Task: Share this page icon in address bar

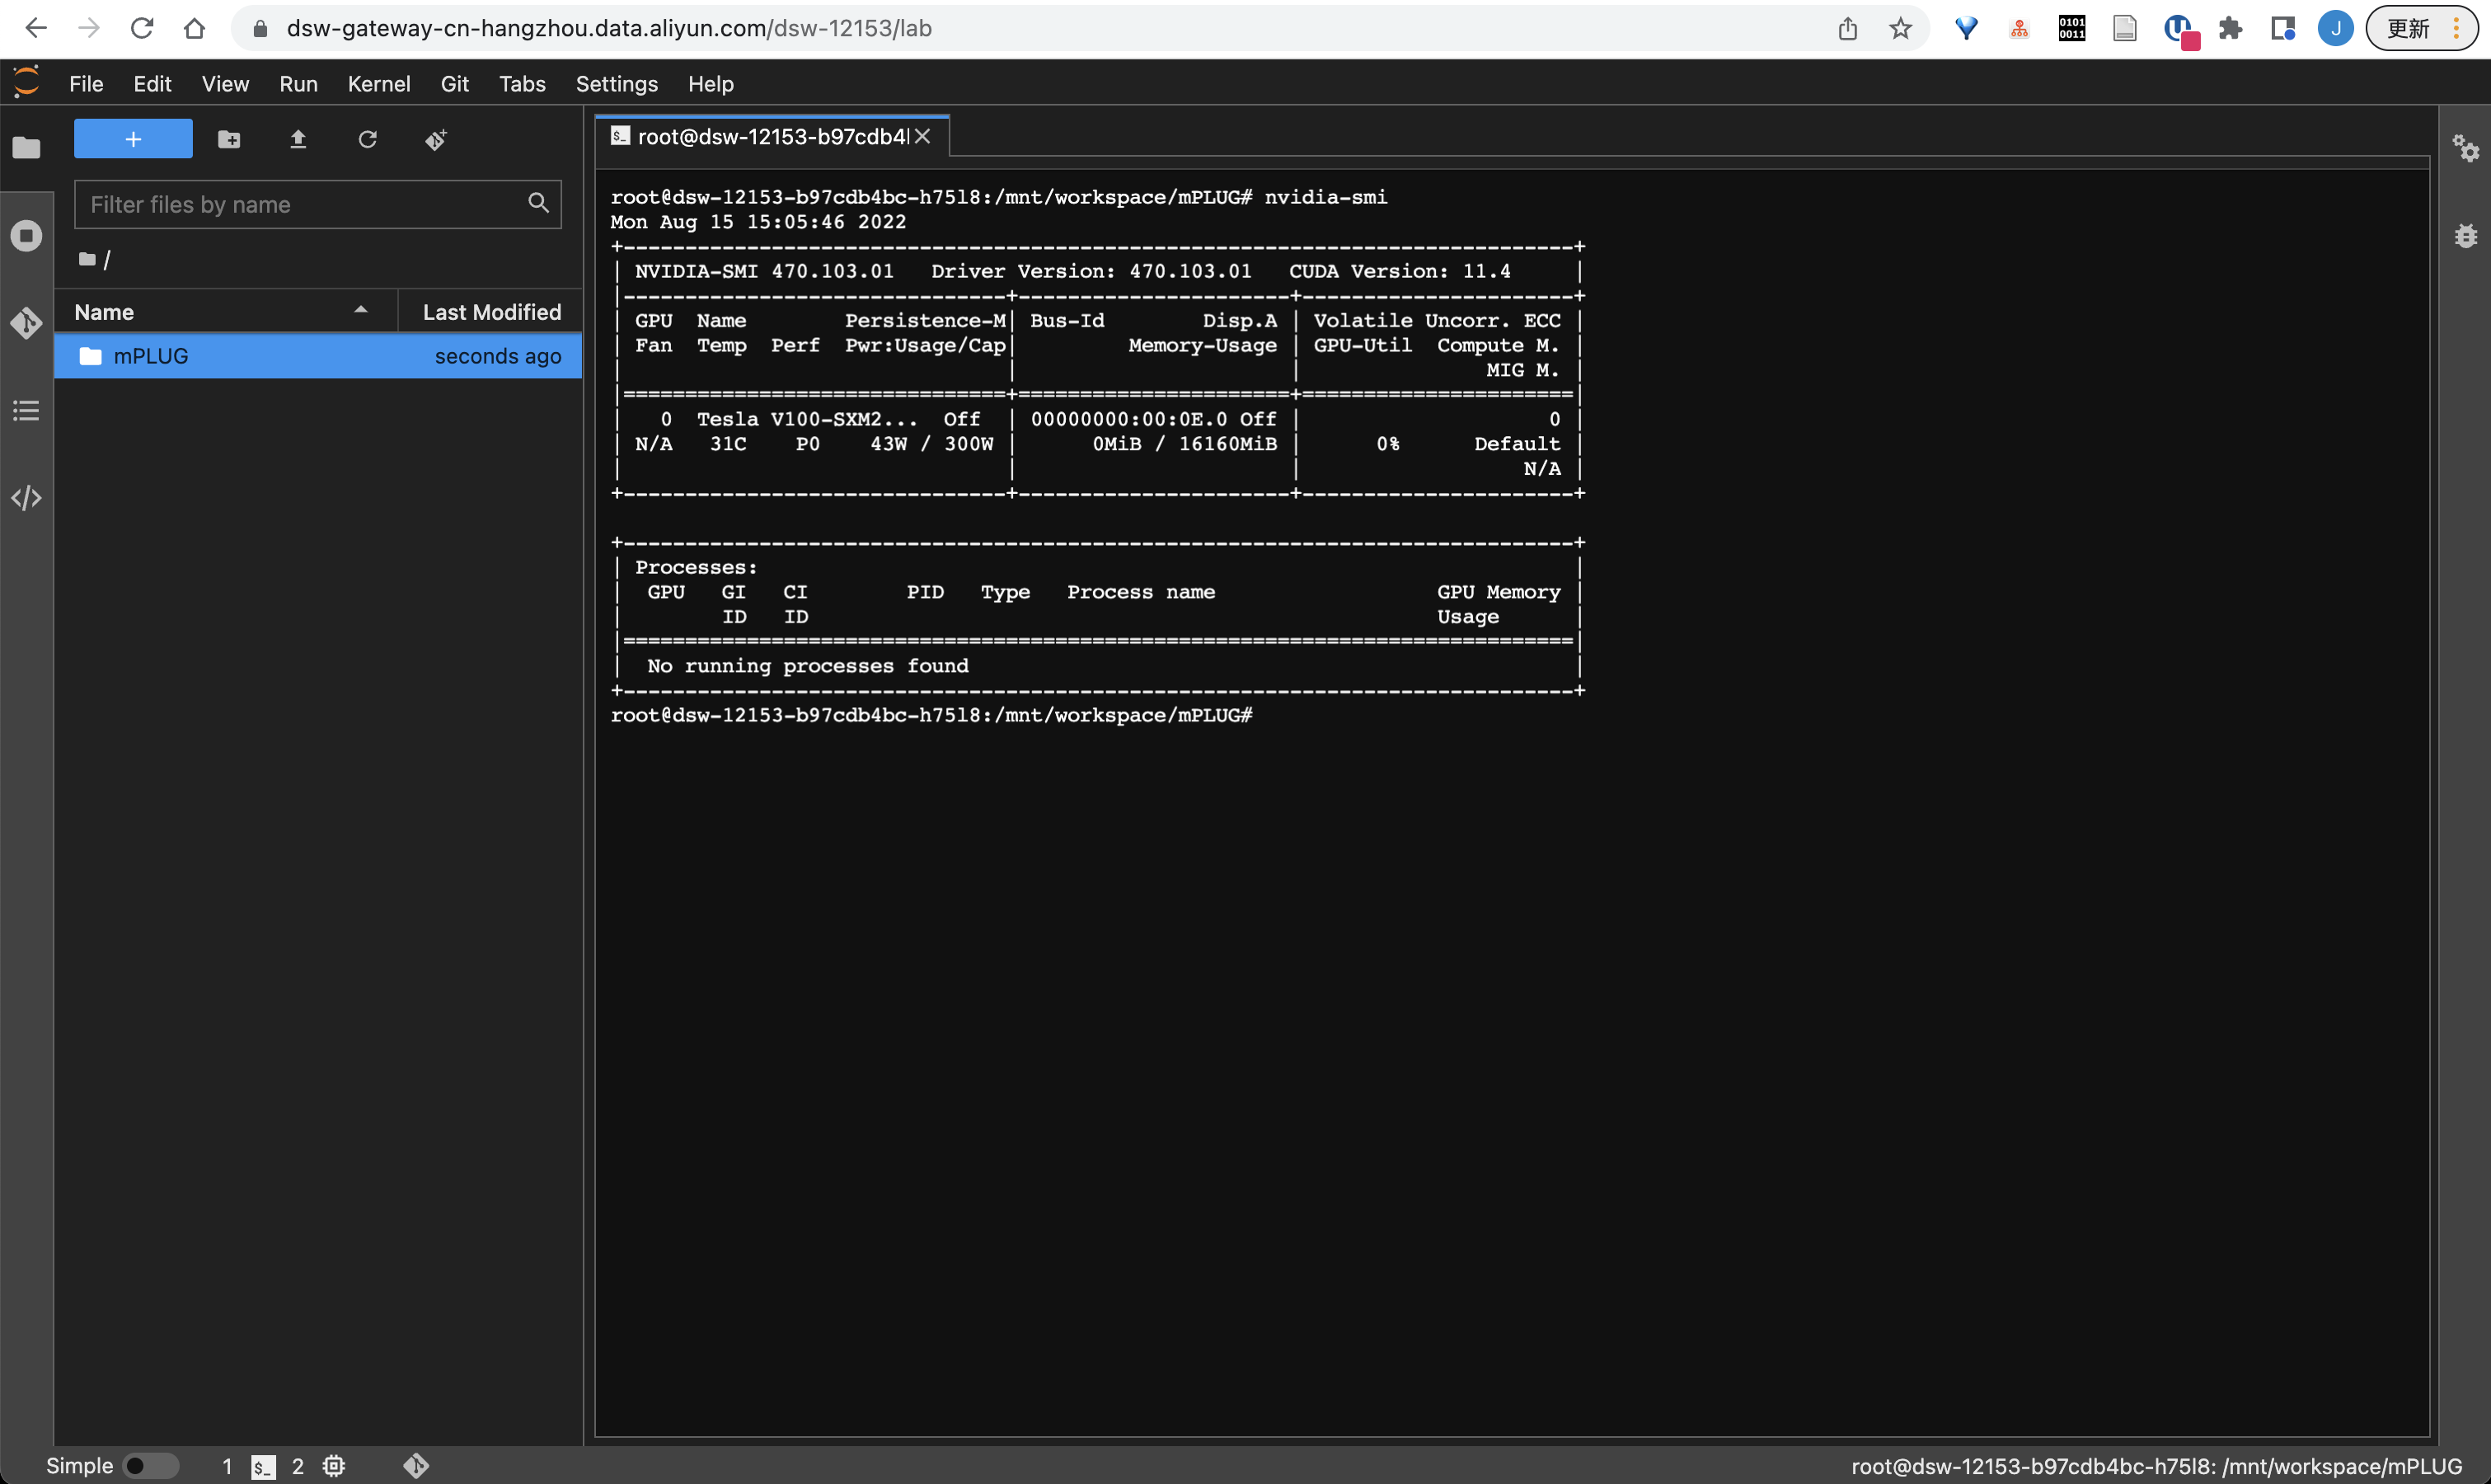Action: point(1847,28)
